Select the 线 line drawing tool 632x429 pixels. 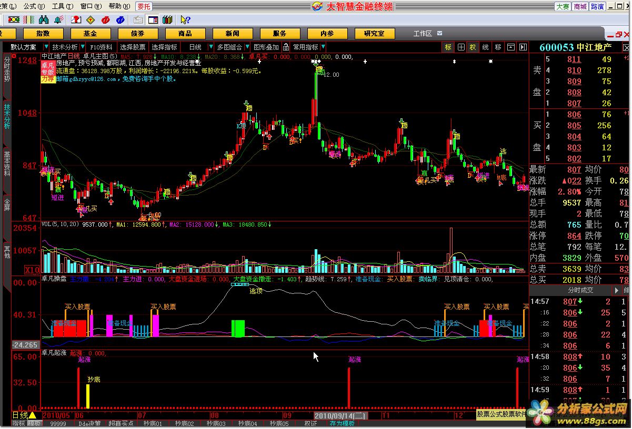pyautogui.click(x=486, y=47)
